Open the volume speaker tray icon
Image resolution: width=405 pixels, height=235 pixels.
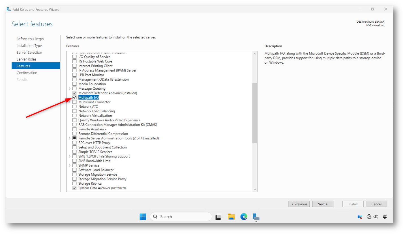[x=376, y=217]
